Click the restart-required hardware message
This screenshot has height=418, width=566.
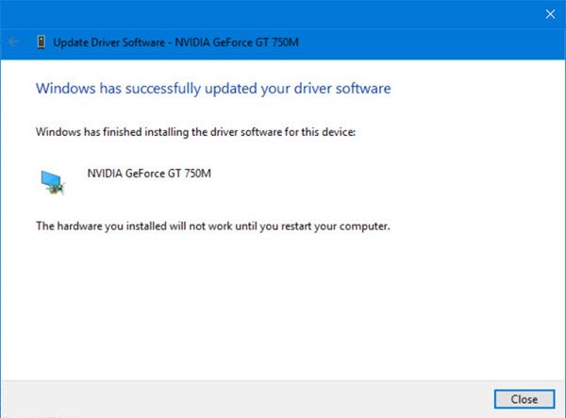(x=212, y=226)
